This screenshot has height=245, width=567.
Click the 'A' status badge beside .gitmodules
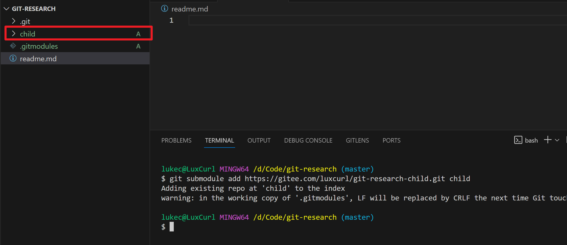tap(138, 46)
